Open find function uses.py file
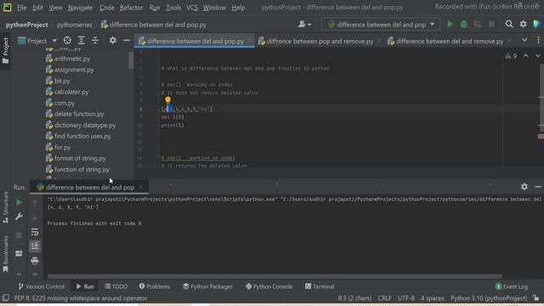Image resolution: width=544 pixels, height=306 pixels. click(x=78, y=136)
